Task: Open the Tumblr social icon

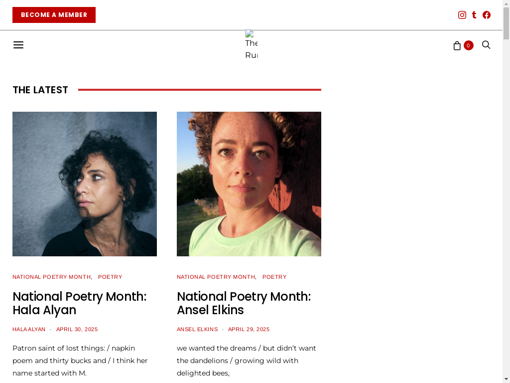Action: [474, 15]
